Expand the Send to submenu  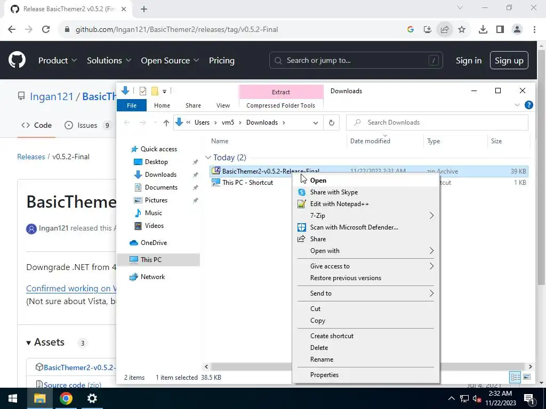click(431, 293)
